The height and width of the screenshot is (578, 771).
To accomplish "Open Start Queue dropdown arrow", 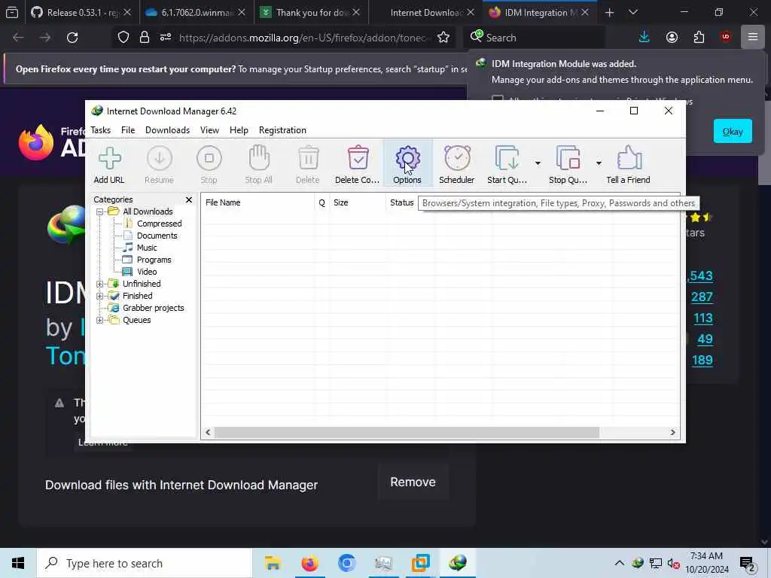I will pyautogui.click(x=538, y=163).
